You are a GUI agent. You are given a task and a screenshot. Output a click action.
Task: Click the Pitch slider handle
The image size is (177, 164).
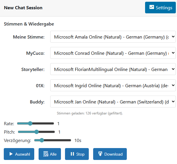coord(37,132)
